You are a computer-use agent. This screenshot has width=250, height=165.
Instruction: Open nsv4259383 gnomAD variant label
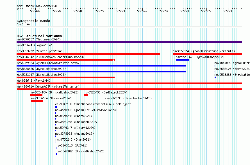(x=48, y=63)
